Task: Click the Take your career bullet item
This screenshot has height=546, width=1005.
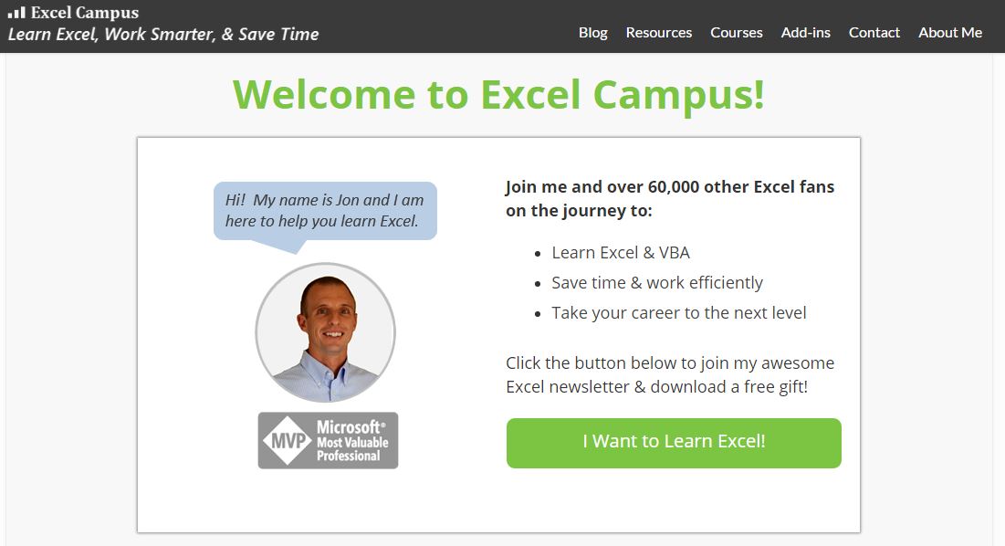Action: [678, 313]
